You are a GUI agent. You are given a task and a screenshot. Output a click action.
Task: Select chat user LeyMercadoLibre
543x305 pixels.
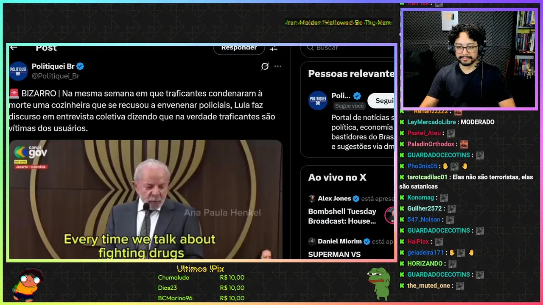click(431, 122)
